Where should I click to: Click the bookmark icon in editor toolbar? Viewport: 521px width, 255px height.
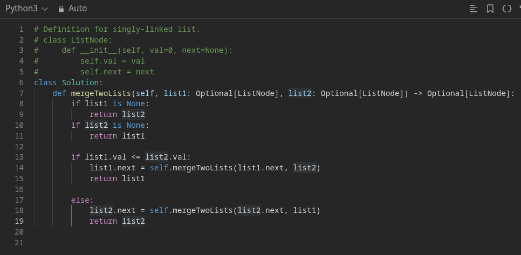[490, 9]
